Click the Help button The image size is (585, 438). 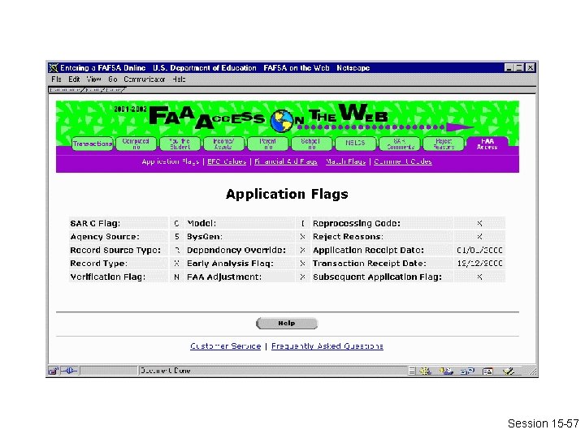tap(287, 324)
